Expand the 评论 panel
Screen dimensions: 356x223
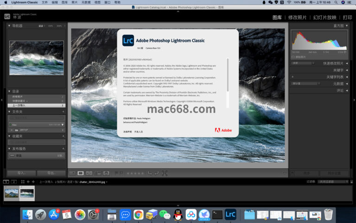click(x=347, y=91)
